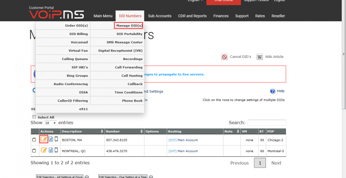
Task: Click the page vertical scrollbar
Action: coord(344,54)
